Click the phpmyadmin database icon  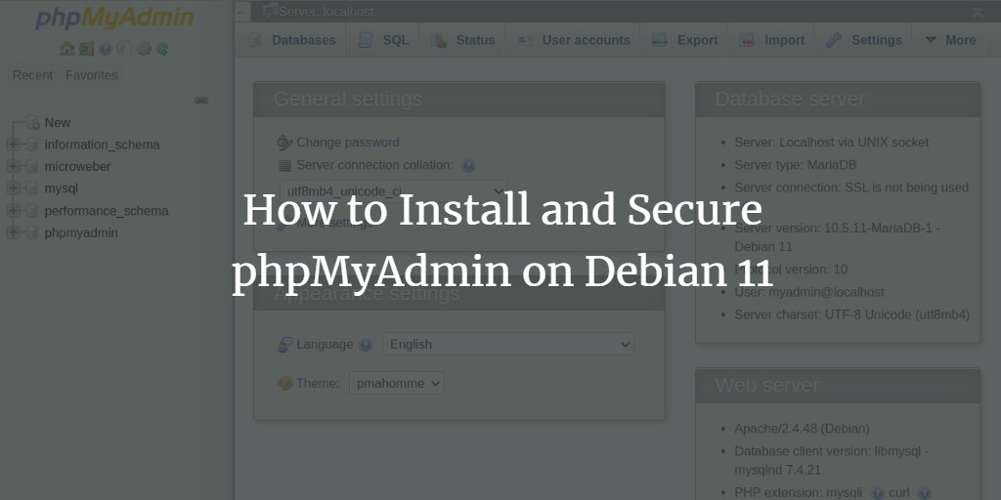pos(32,232)
